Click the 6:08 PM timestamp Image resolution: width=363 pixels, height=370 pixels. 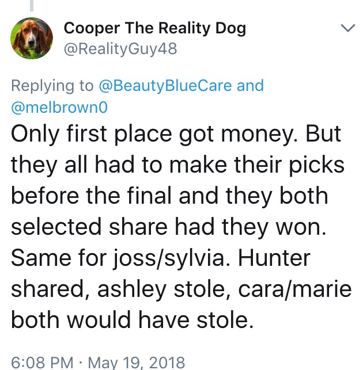42,363
